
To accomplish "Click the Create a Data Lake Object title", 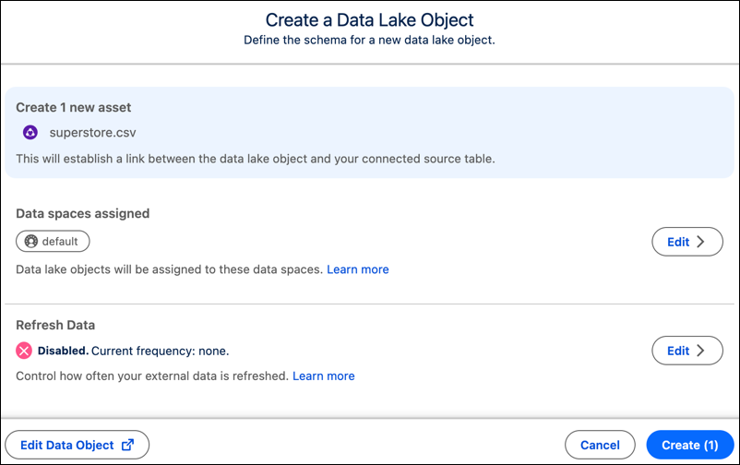I will pyautogui.click(x=369, y=19).
